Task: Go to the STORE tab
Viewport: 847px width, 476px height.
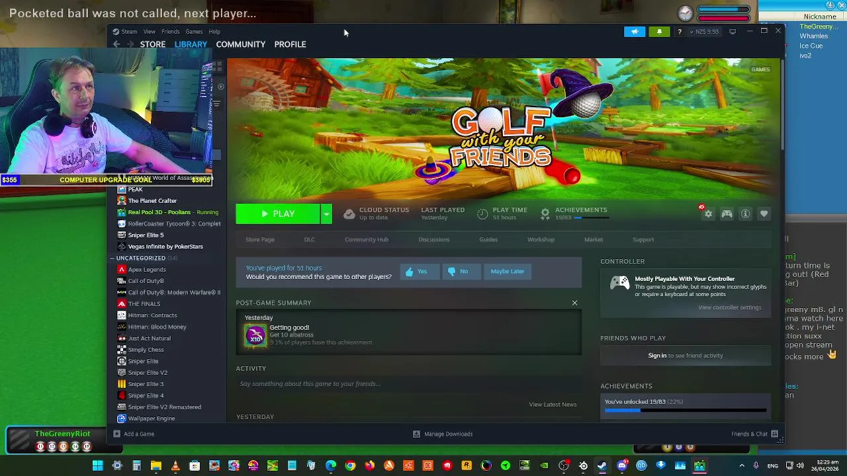Action: (x=153, y=44)
